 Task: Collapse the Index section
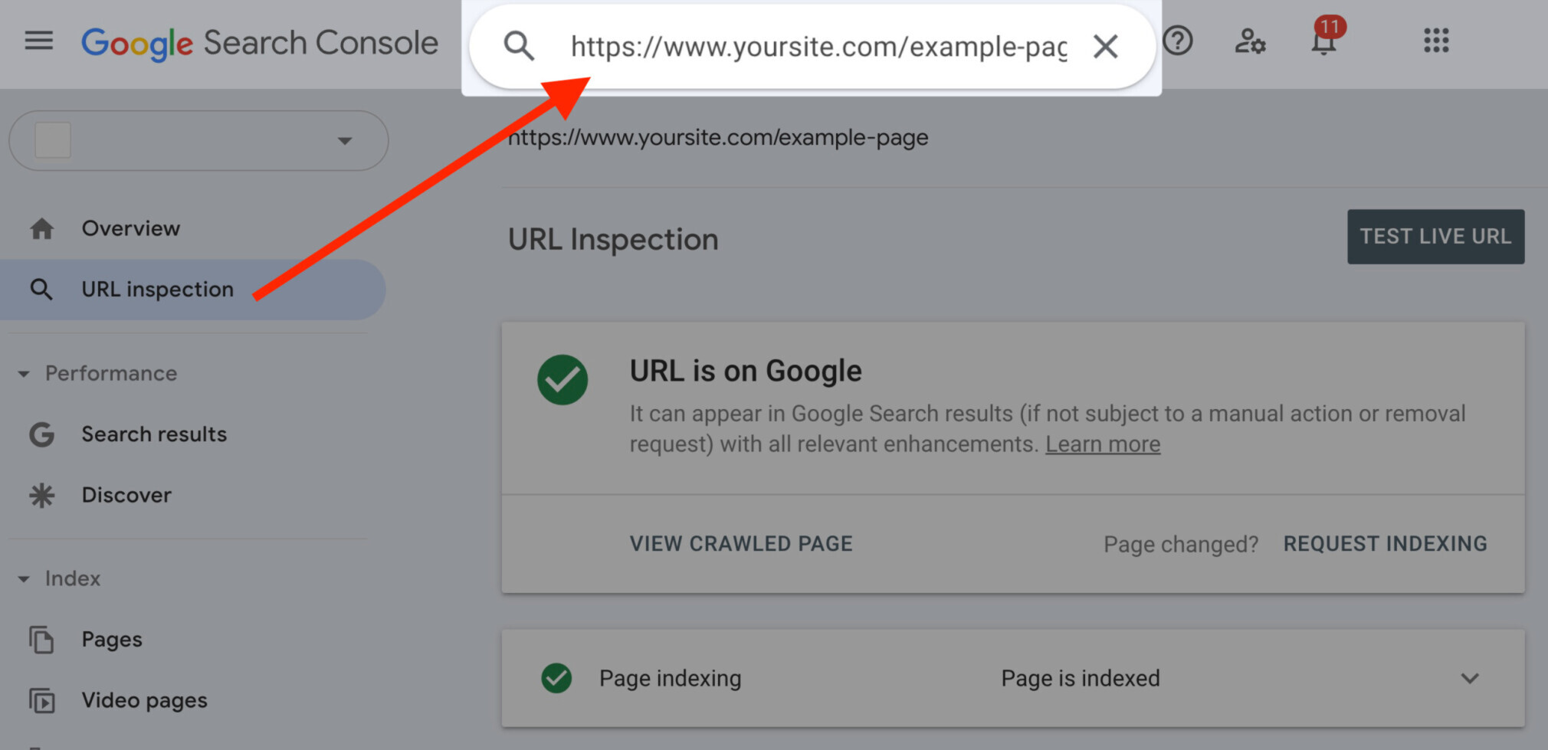tap(24, 578)
